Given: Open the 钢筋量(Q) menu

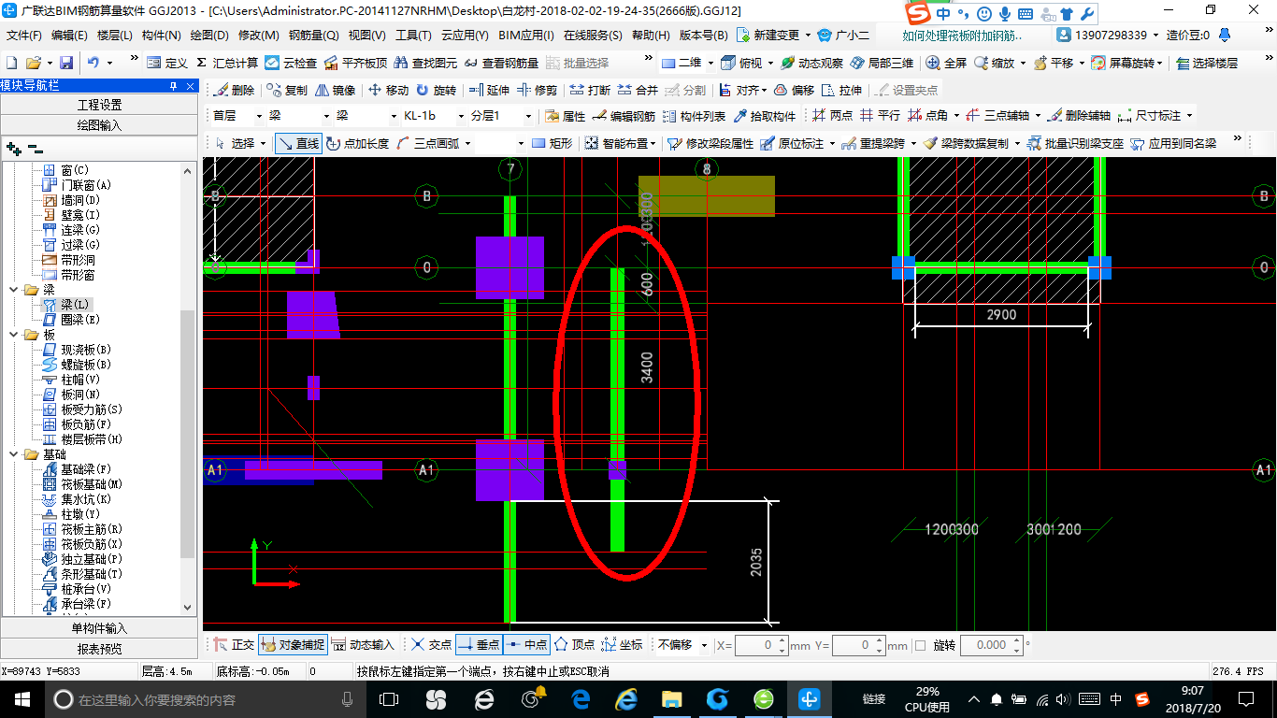Looking at the screenshot, I should point(313,35).
